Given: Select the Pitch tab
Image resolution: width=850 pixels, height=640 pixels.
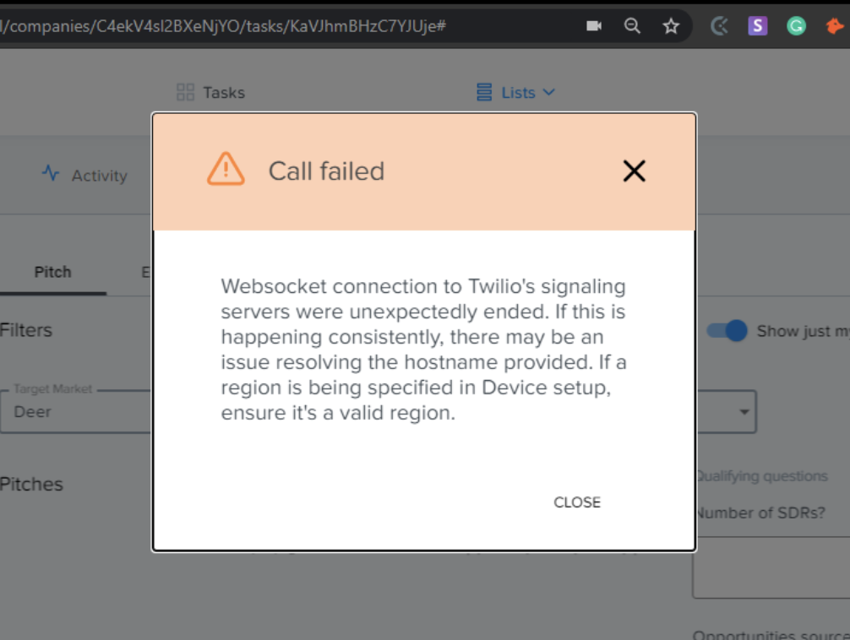Looking at the screenshot, I should click(x=52, y=272).
